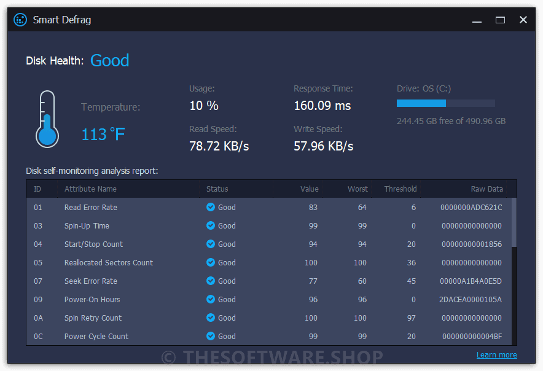543x371 pixels.
Task: Click raw data 2DACEA0000105A
Action: 471,299
